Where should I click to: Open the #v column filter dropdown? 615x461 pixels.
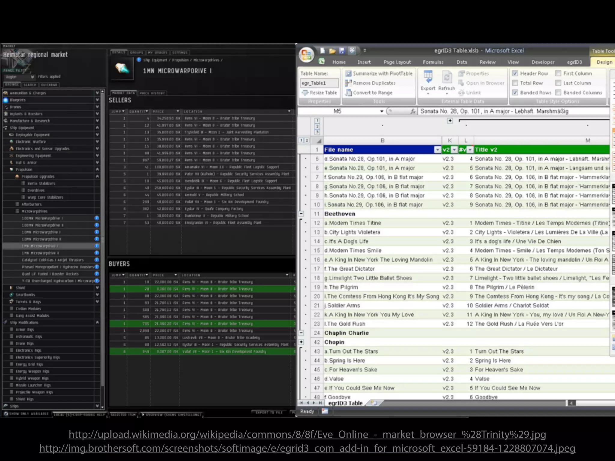pyautogui.click(x=470, y=150)
